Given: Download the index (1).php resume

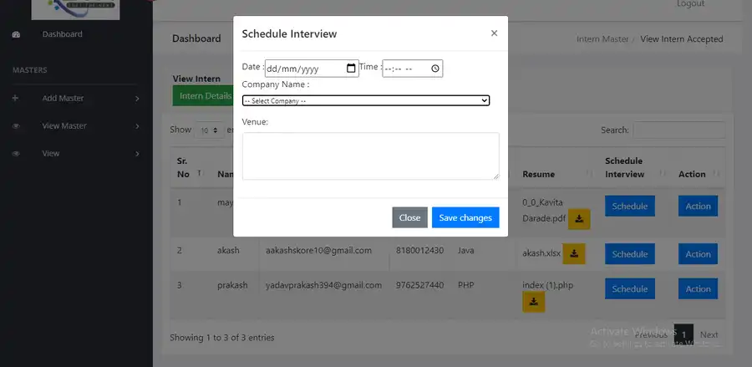Looking at the screenshot, I should coord(533,302).
